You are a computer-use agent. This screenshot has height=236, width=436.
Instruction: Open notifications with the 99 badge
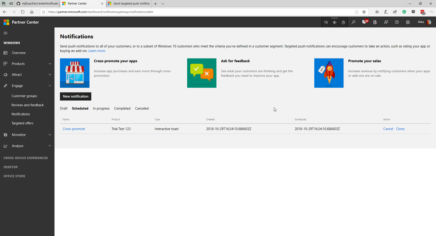tap(364, 22)
